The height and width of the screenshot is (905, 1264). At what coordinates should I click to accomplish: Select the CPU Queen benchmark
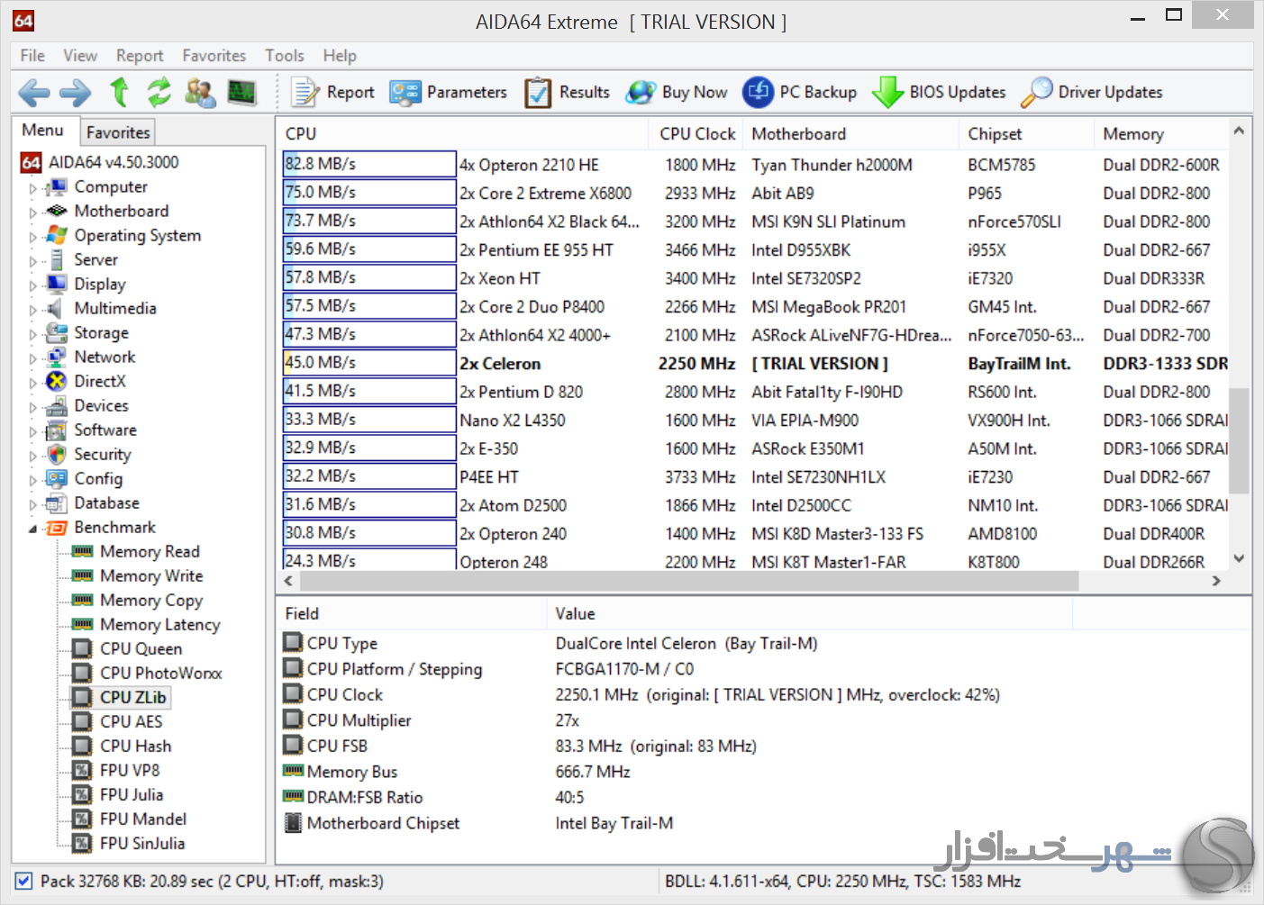click(x=141, y=648)
